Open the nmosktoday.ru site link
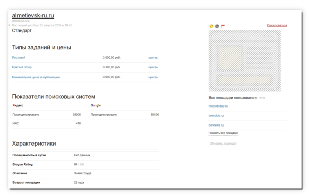 pos(218,106)
